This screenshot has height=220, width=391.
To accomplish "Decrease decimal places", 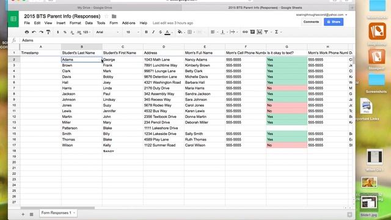I will coord(72,32).
